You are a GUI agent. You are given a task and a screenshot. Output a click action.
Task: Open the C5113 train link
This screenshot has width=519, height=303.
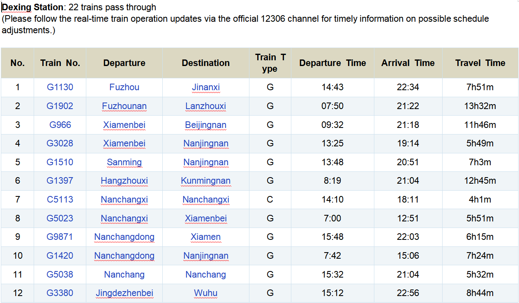(x=60, y=199)
